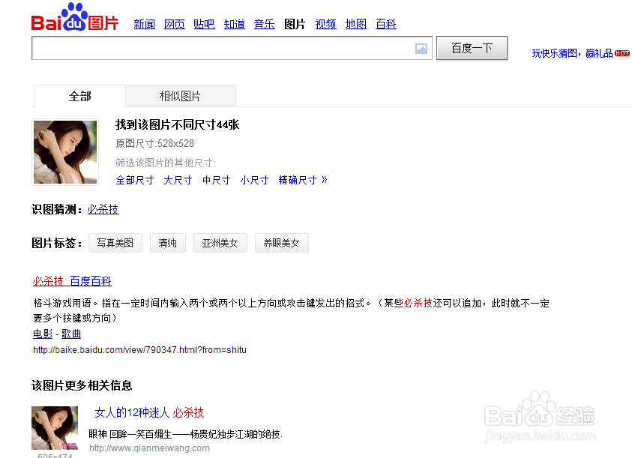Click the camera icon in the search box
Image resolution: width=632 pixels, height=458 pixels.
coord(421,48)
